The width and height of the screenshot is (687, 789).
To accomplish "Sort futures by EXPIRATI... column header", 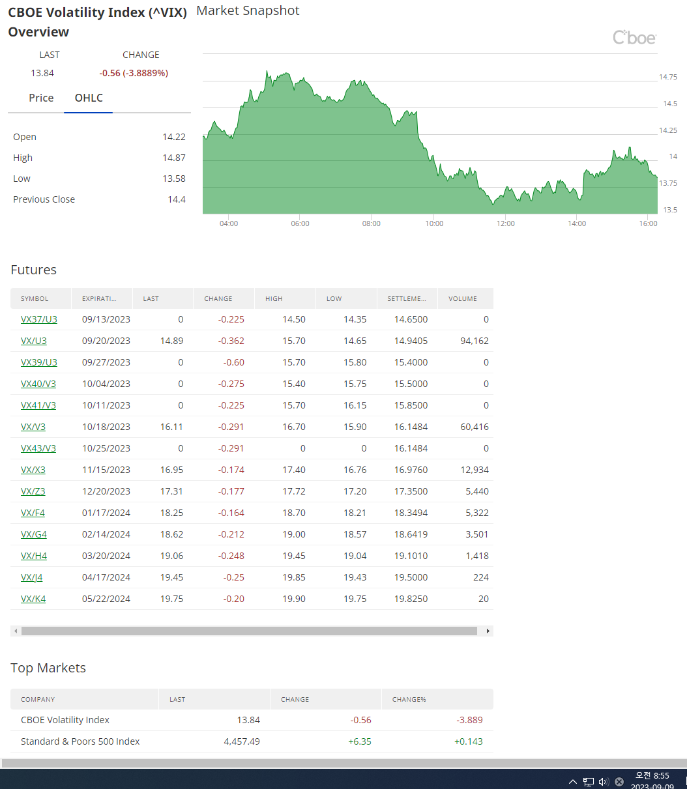I will 102,298.
